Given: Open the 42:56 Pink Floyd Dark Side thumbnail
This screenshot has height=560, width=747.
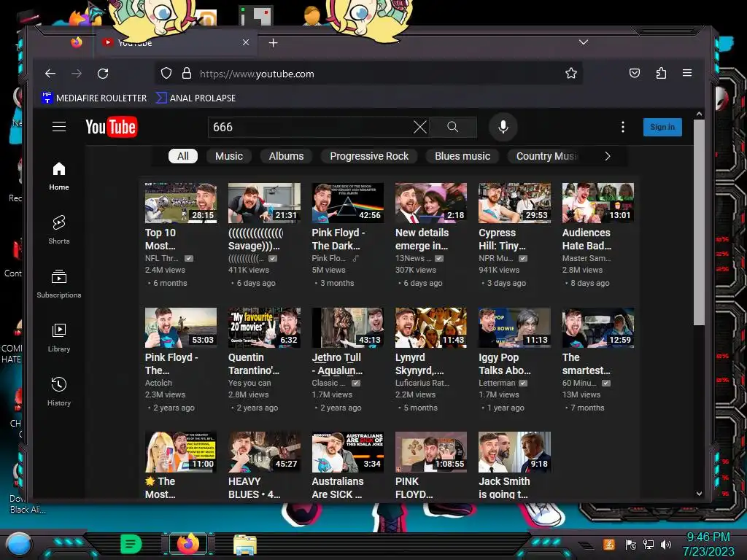Looking at the screenshot, I should (348, 203).
